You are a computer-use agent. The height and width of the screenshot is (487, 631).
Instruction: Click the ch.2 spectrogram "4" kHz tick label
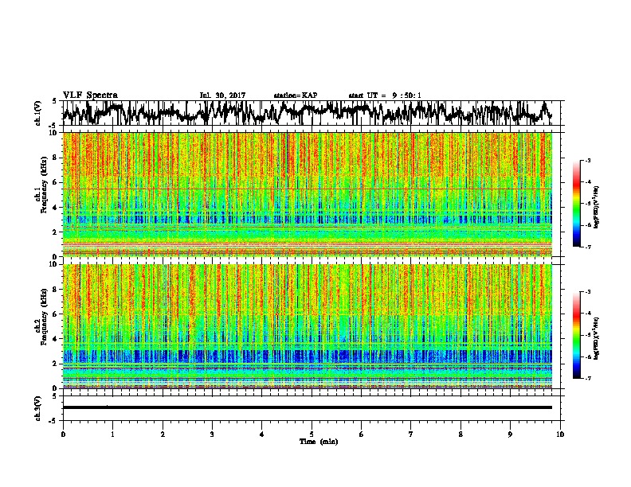(x=55, y=339)
